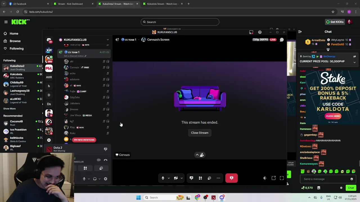Open Discord help question mark icon
The height and width of the screenshot is (202, 360).
pyautogui.click(x=260, y=32)
